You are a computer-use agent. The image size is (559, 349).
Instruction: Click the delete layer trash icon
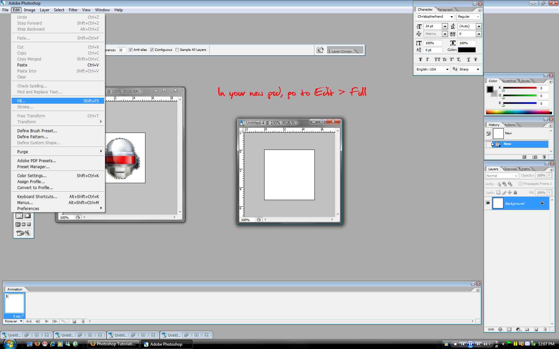545,329
